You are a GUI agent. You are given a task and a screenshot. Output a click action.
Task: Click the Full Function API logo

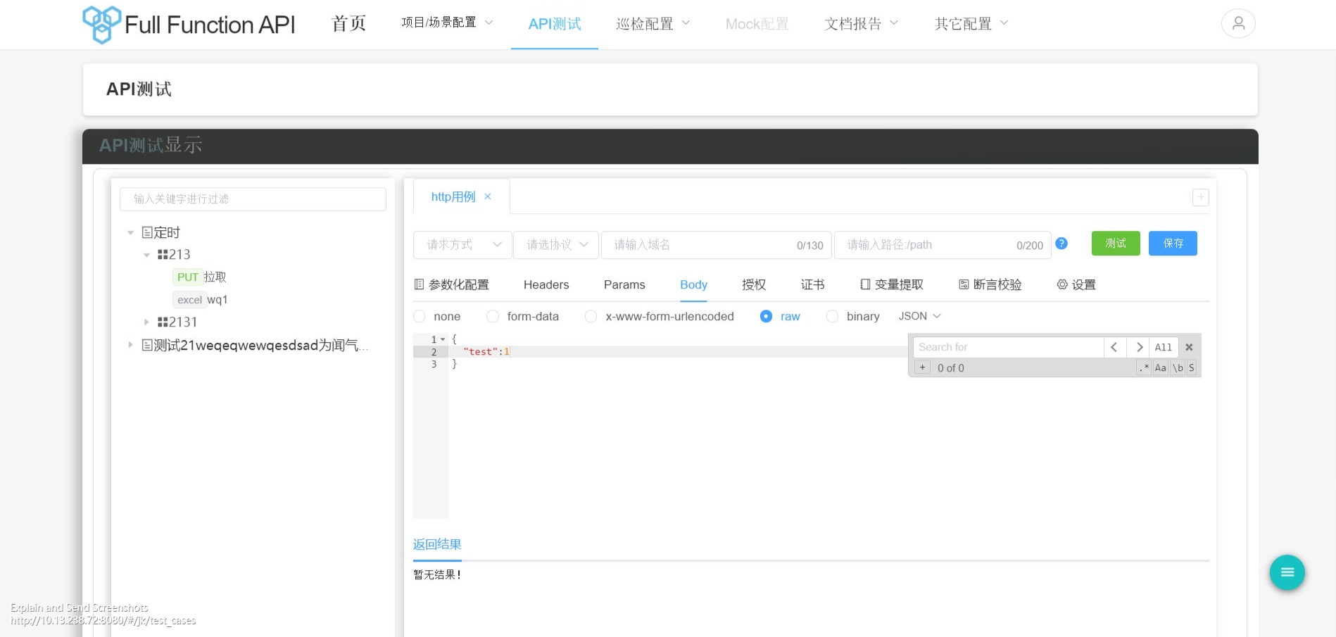tap(189, 25)
